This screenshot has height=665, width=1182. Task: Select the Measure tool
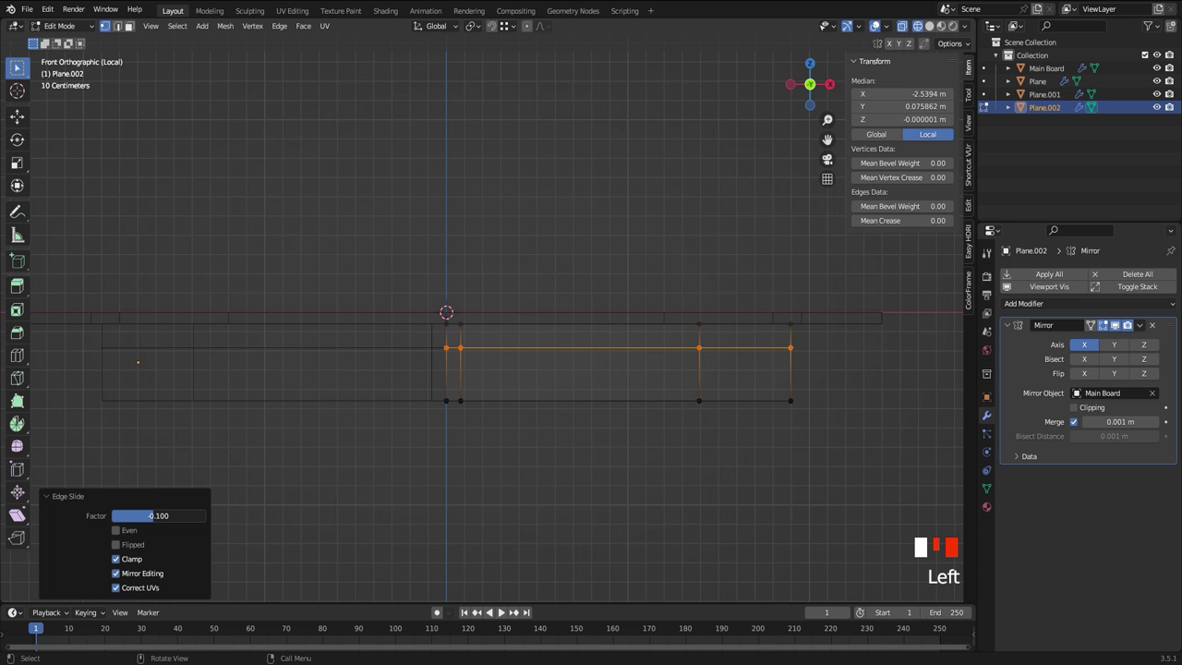pos(17,235)
